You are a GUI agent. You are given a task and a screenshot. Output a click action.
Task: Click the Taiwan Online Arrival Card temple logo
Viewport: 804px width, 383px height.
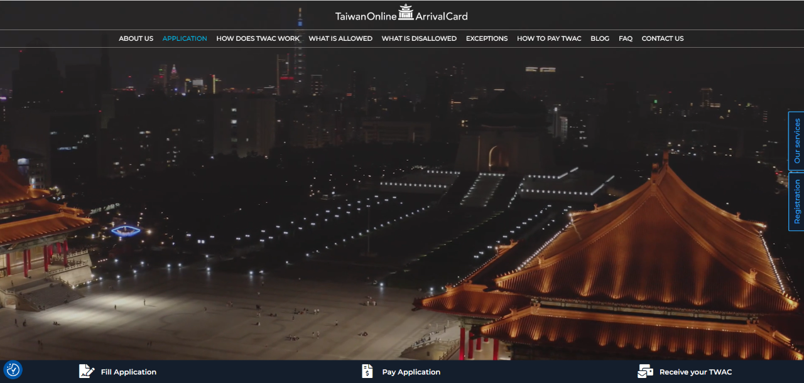pyautogui.click(x=406, y=13)
